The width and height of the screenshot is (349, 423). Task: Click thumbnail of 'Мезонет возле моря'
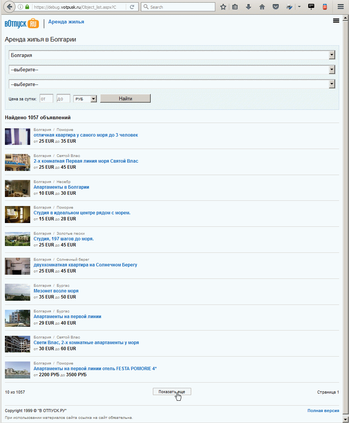(x=17, y=292)
